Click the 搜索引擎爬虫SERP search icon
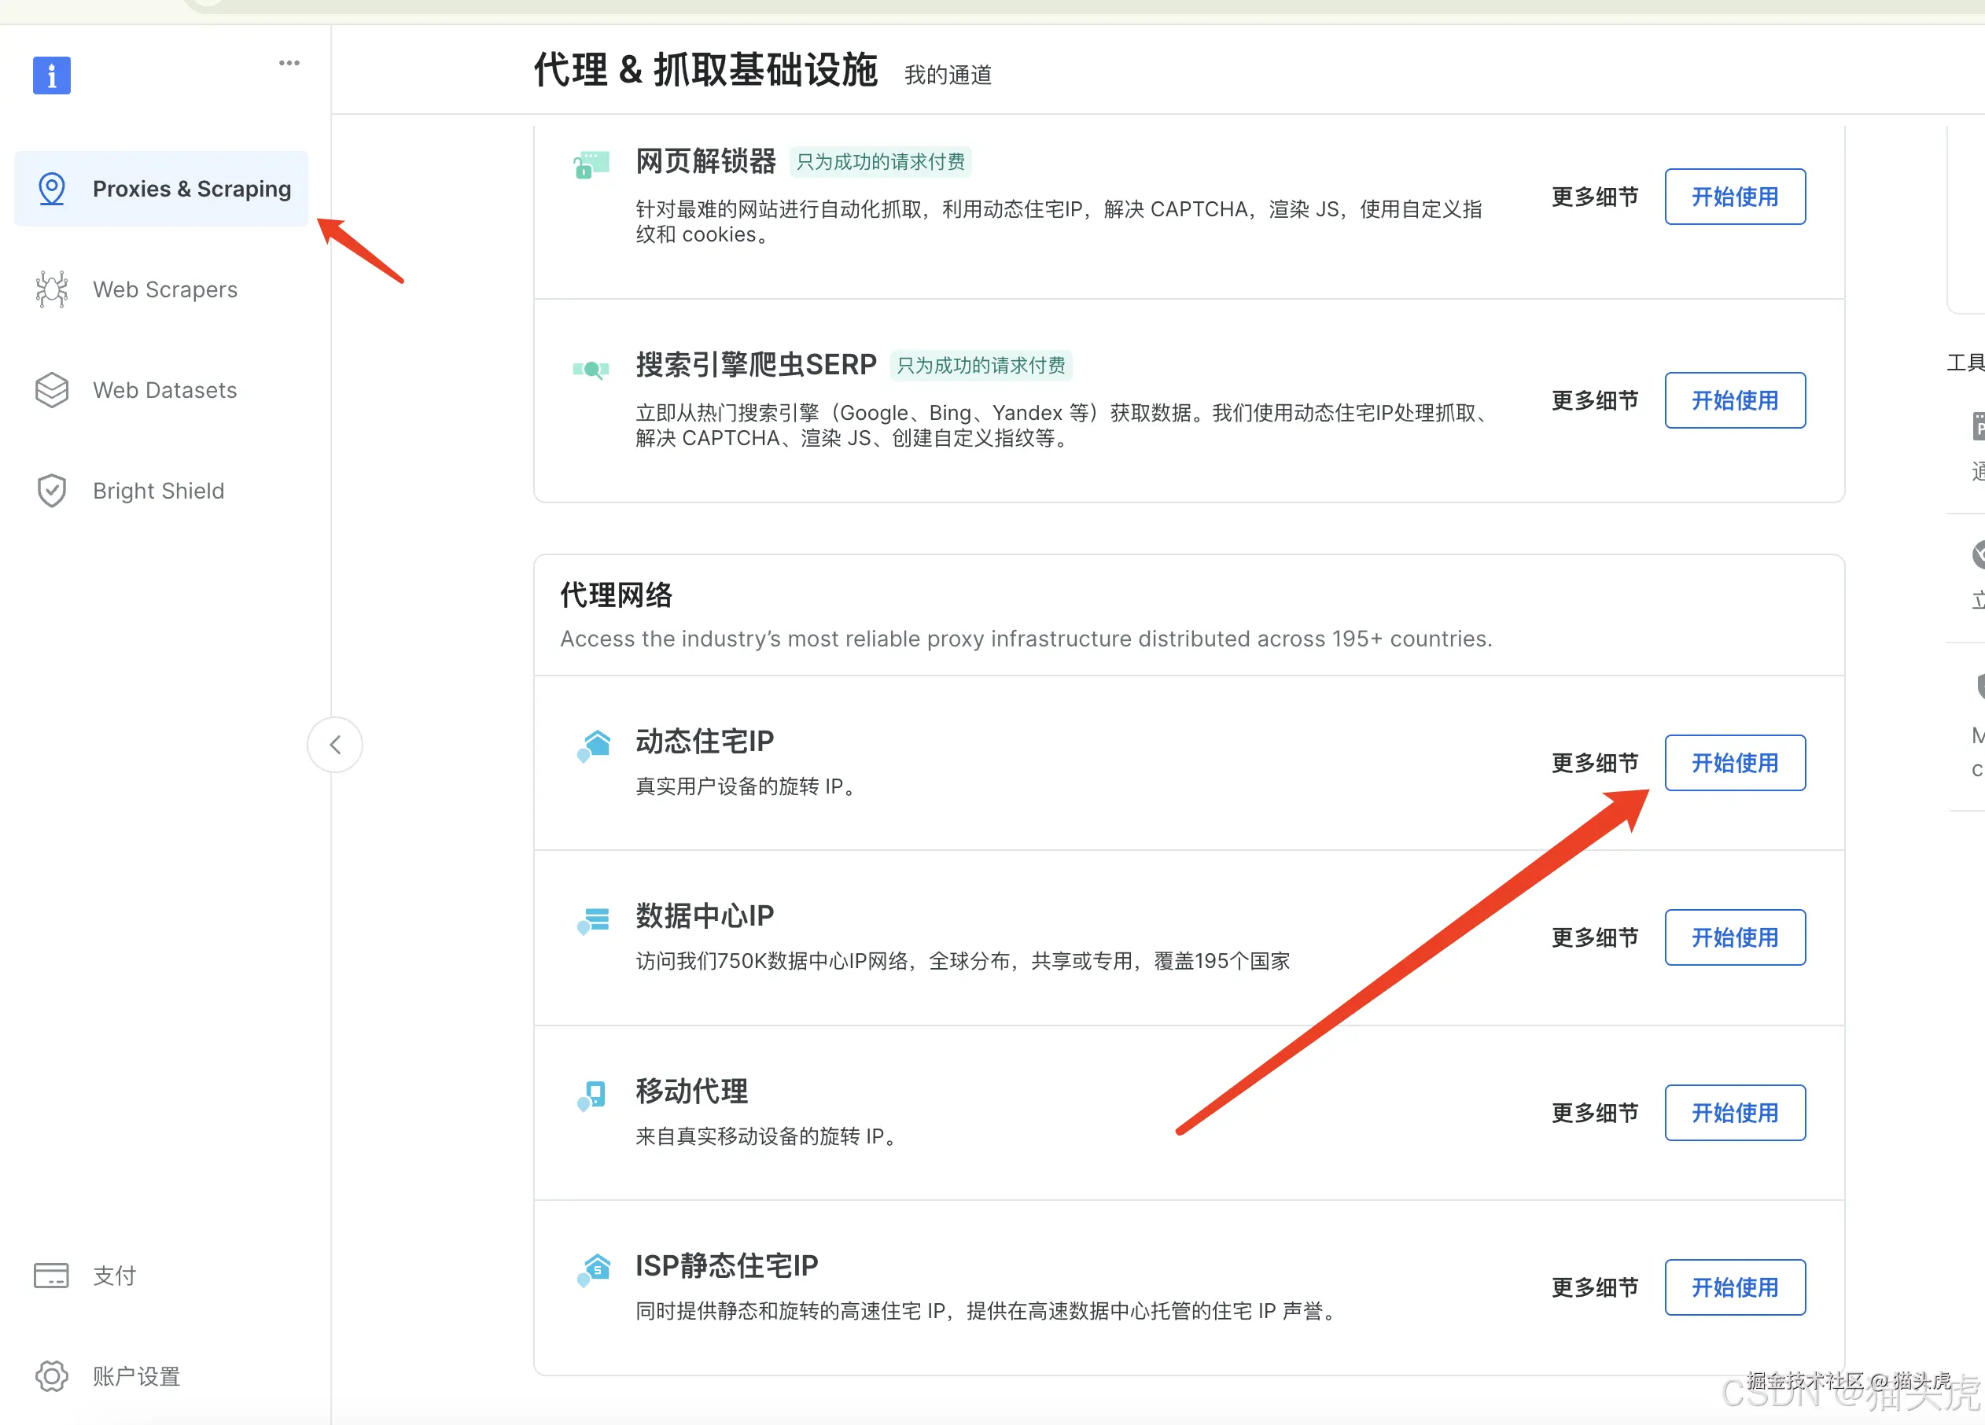The width and height of the screenshot is (1985, 1425). point(590,367)
